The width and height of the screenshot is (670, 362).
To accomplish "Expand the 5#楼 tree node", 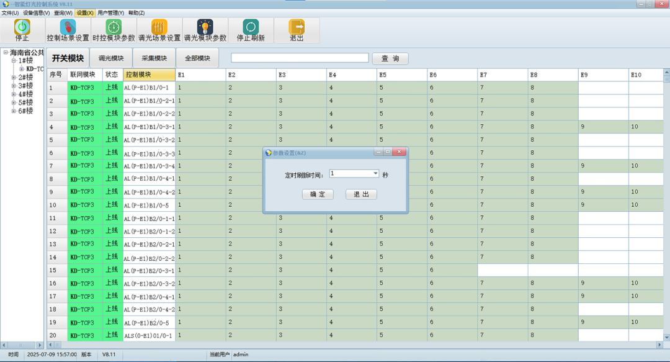I will point(14,103).
